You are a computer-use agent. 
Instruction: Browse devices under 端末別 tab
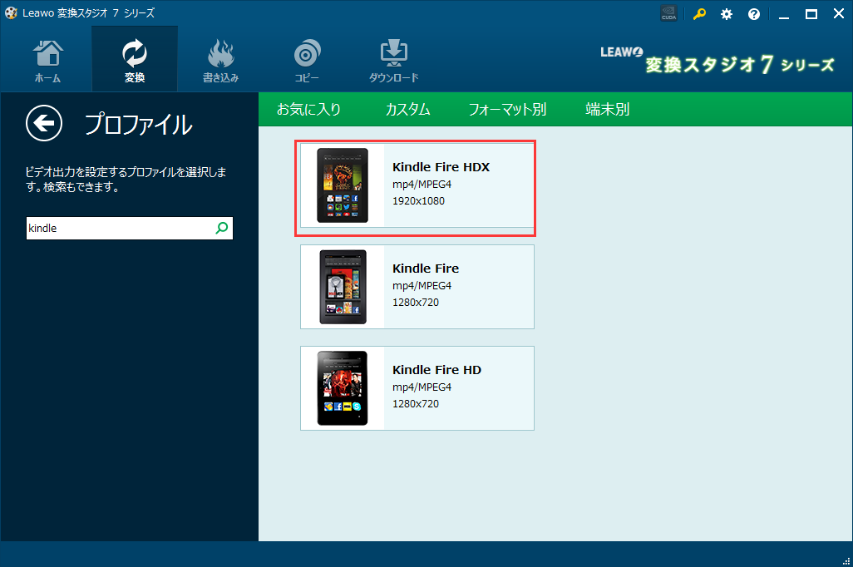pos(606,109)
